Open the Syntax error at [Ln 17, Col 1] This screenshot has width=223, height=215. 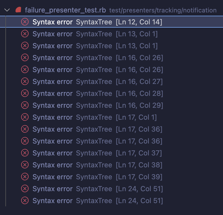111,117
